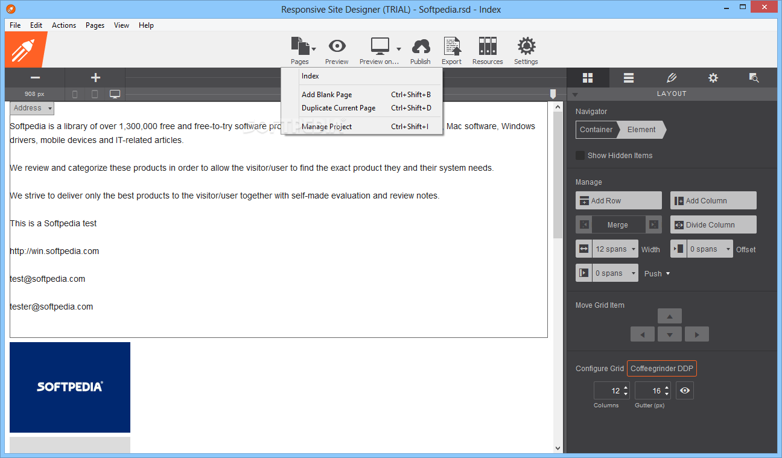Click the Softpedia logo image
Image resolution: width=782 pixels, height=458 pixels.
pos(70,387)
